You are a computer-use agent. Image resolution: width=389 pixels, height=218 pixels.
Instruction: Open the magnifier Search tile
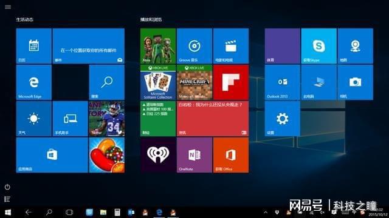pos(107,82)
